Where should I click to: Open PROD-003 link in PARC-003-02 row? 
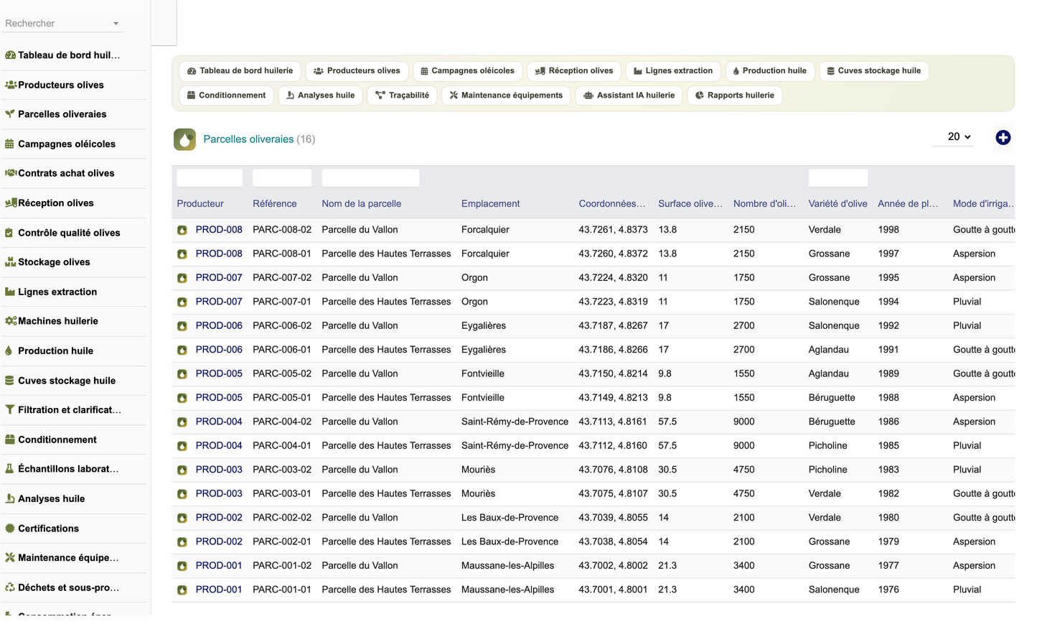tap(219, 470)
